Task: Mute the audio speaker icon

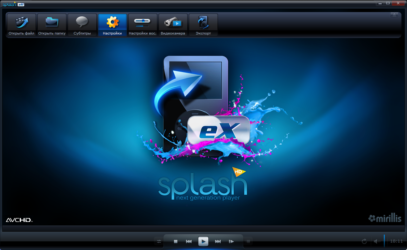Action: click(x=376, y=241)
